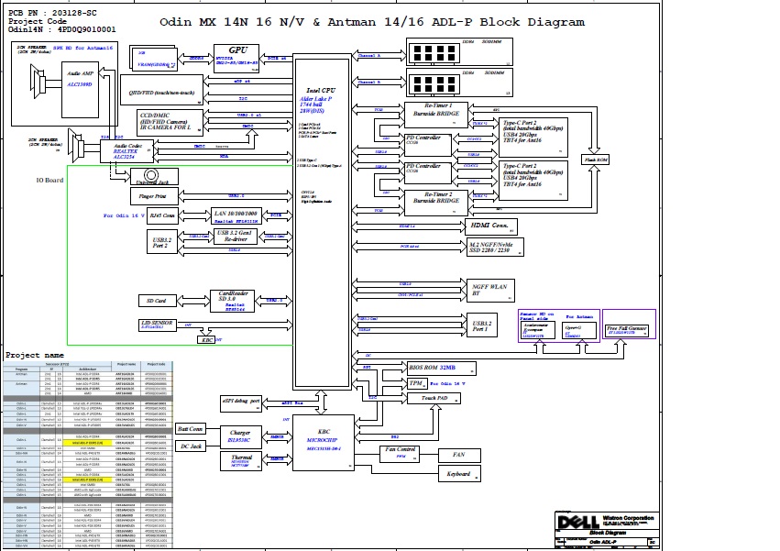Click the Flash ROM block
The image size is (780, 551).
tap(596, 160)
